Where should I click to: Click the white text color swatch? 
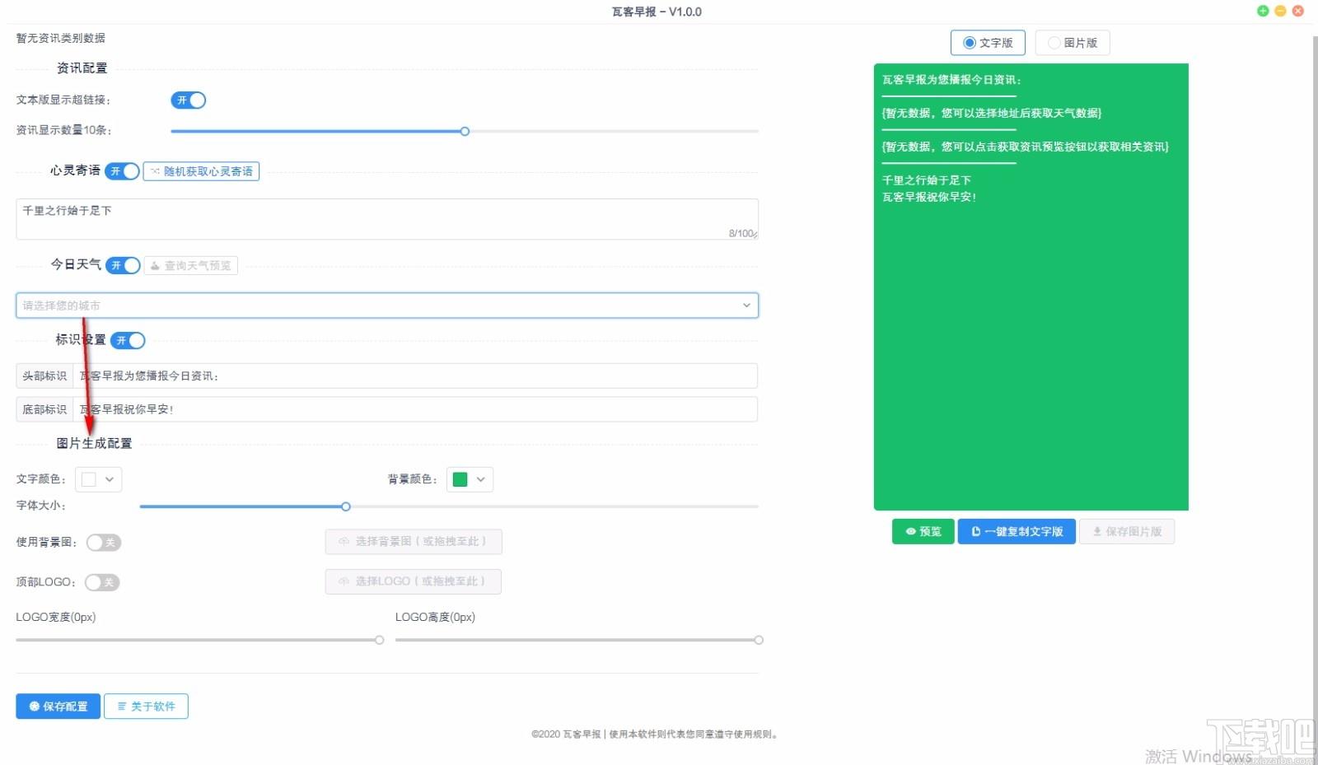point(89,479)
